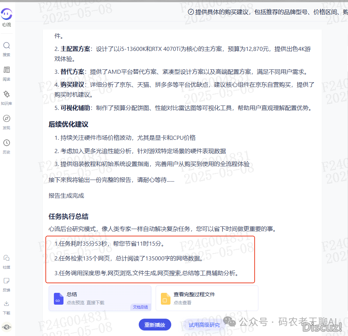
Task: Open the user avatar at sidebar bottom
Action: pos(7,327)
